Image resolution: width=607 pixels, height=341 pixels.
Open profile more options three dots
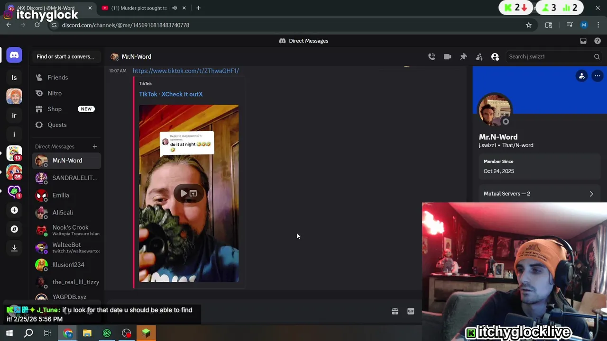click(598, 76)
